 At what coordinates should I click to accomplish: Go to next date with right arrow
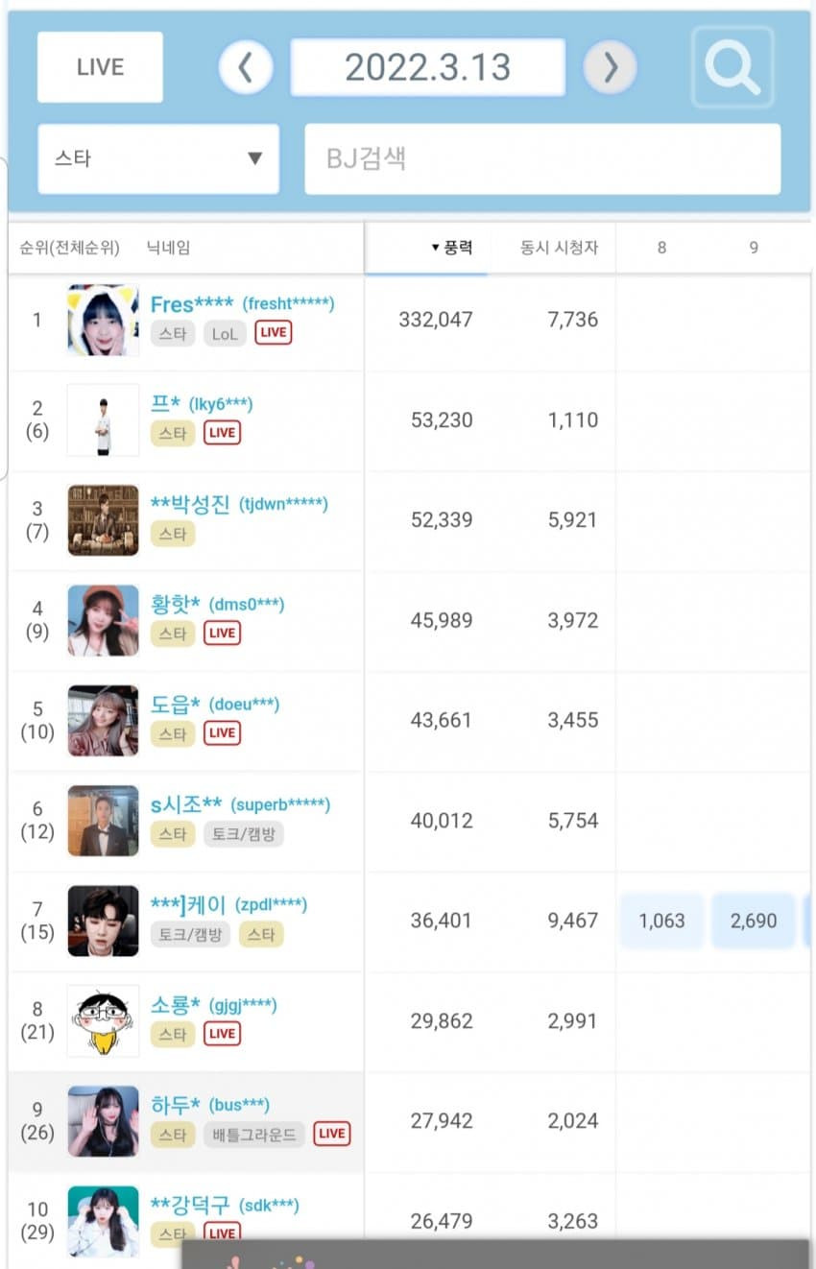coord(611,67)
